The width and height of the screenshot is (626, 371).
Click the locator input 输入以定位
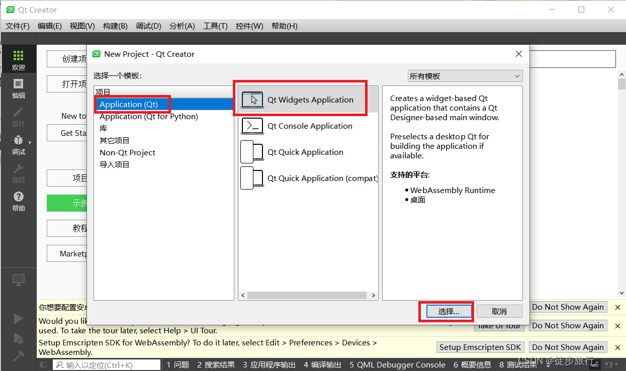click(x=107, y=364)
